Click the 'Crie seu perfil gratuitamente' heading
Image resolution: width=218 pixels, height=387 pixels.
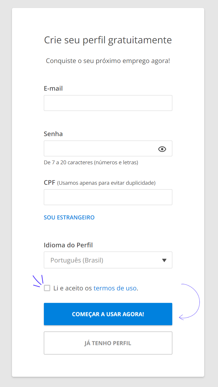point(108,40)
